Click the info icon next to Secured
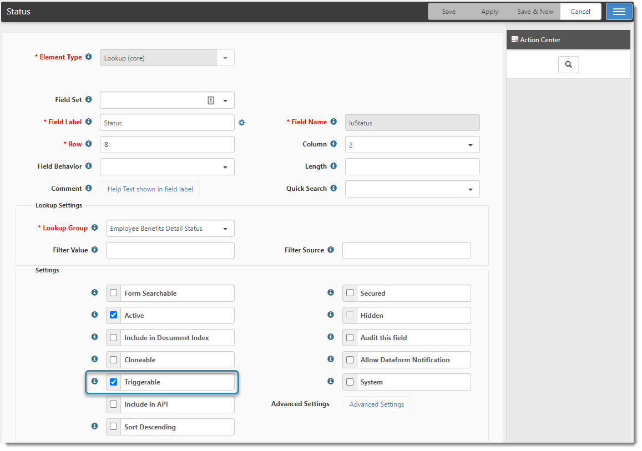This screenshot has width=642, height=451. (331, 293)
